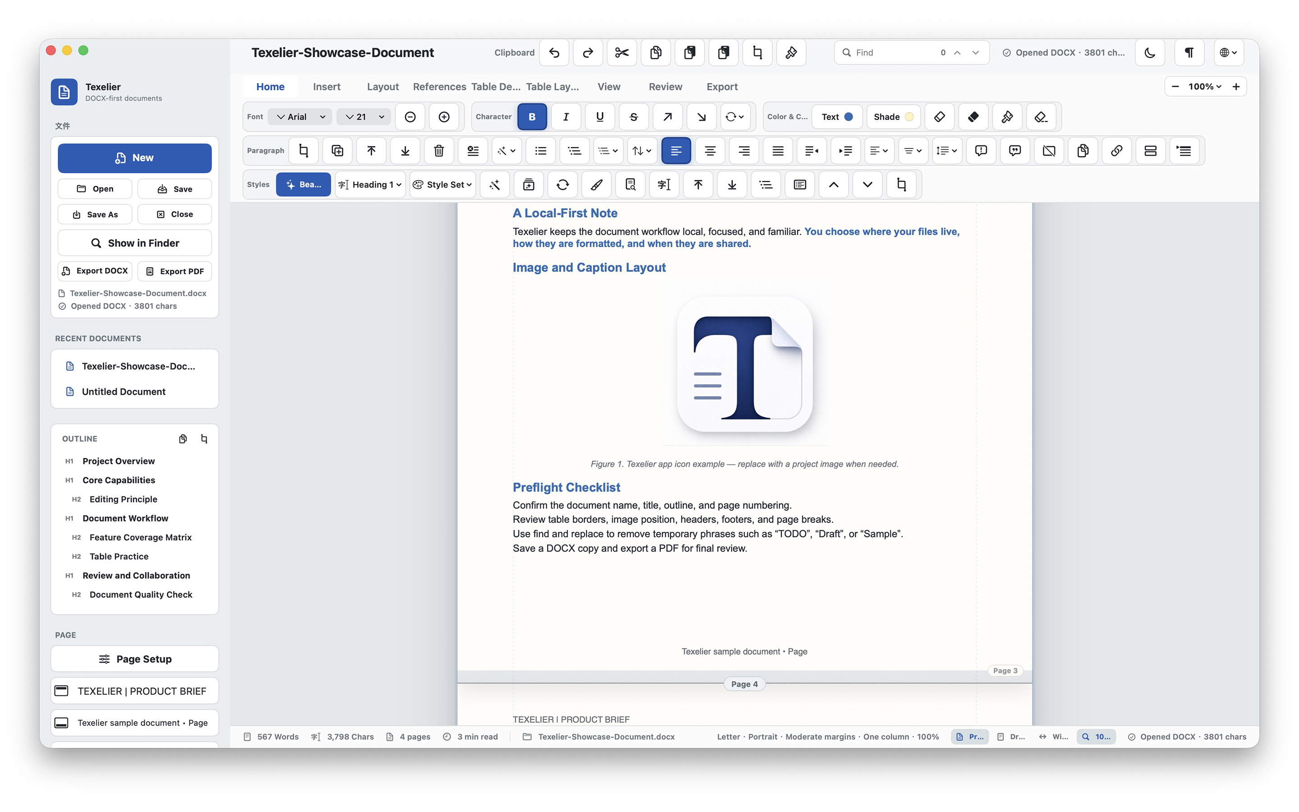Open the line spacing dropdown

click(946, 151)
